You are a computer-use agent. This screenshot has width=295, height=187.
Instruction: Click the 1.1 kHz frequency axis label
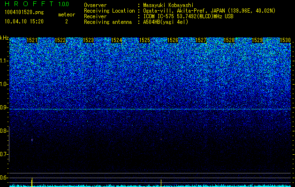[x=4, y=61]
